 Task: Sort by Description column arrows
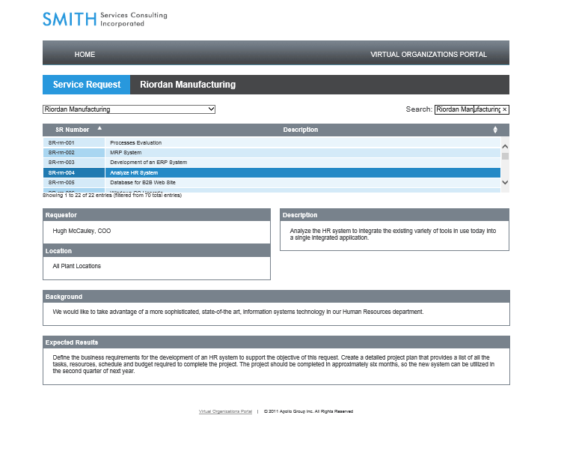(x=495, y=130)
